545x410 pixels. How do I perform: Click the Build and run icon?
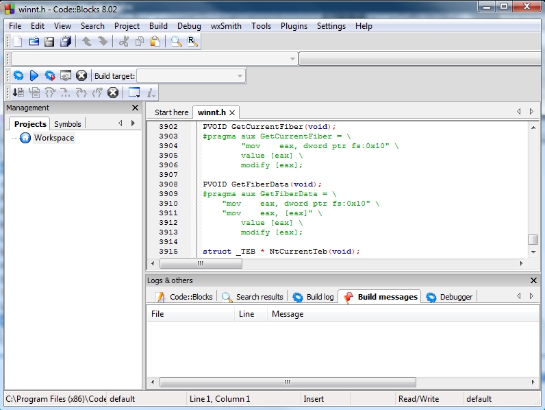click(x=50, y=76)
